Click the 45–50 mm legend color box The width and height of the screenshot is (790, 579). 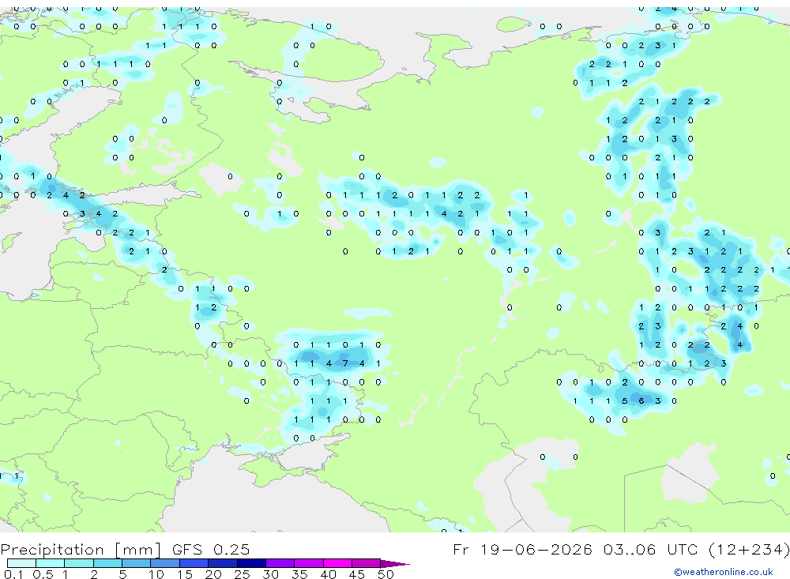pos(367,563)
